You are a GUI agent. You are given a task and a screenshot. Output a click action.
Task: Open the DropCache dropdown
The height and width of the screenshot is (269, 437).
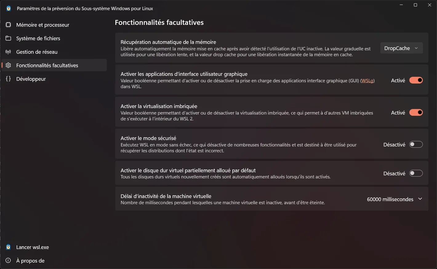401,48
